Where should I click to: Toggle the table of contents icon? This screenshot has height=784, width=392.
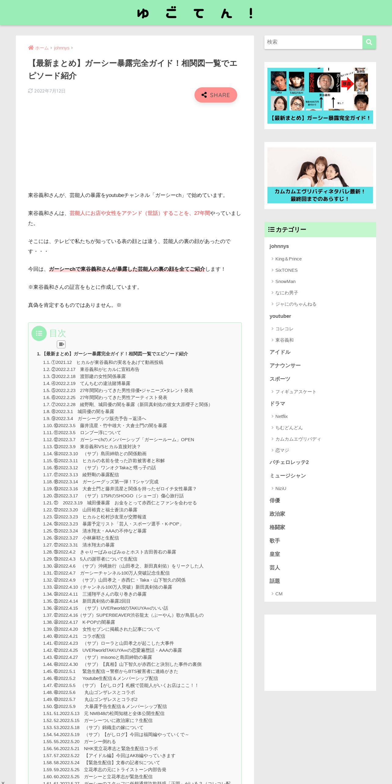tap(61, 344)
